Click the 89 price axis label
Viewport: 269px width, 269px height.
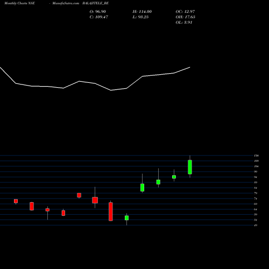(256, 182)
